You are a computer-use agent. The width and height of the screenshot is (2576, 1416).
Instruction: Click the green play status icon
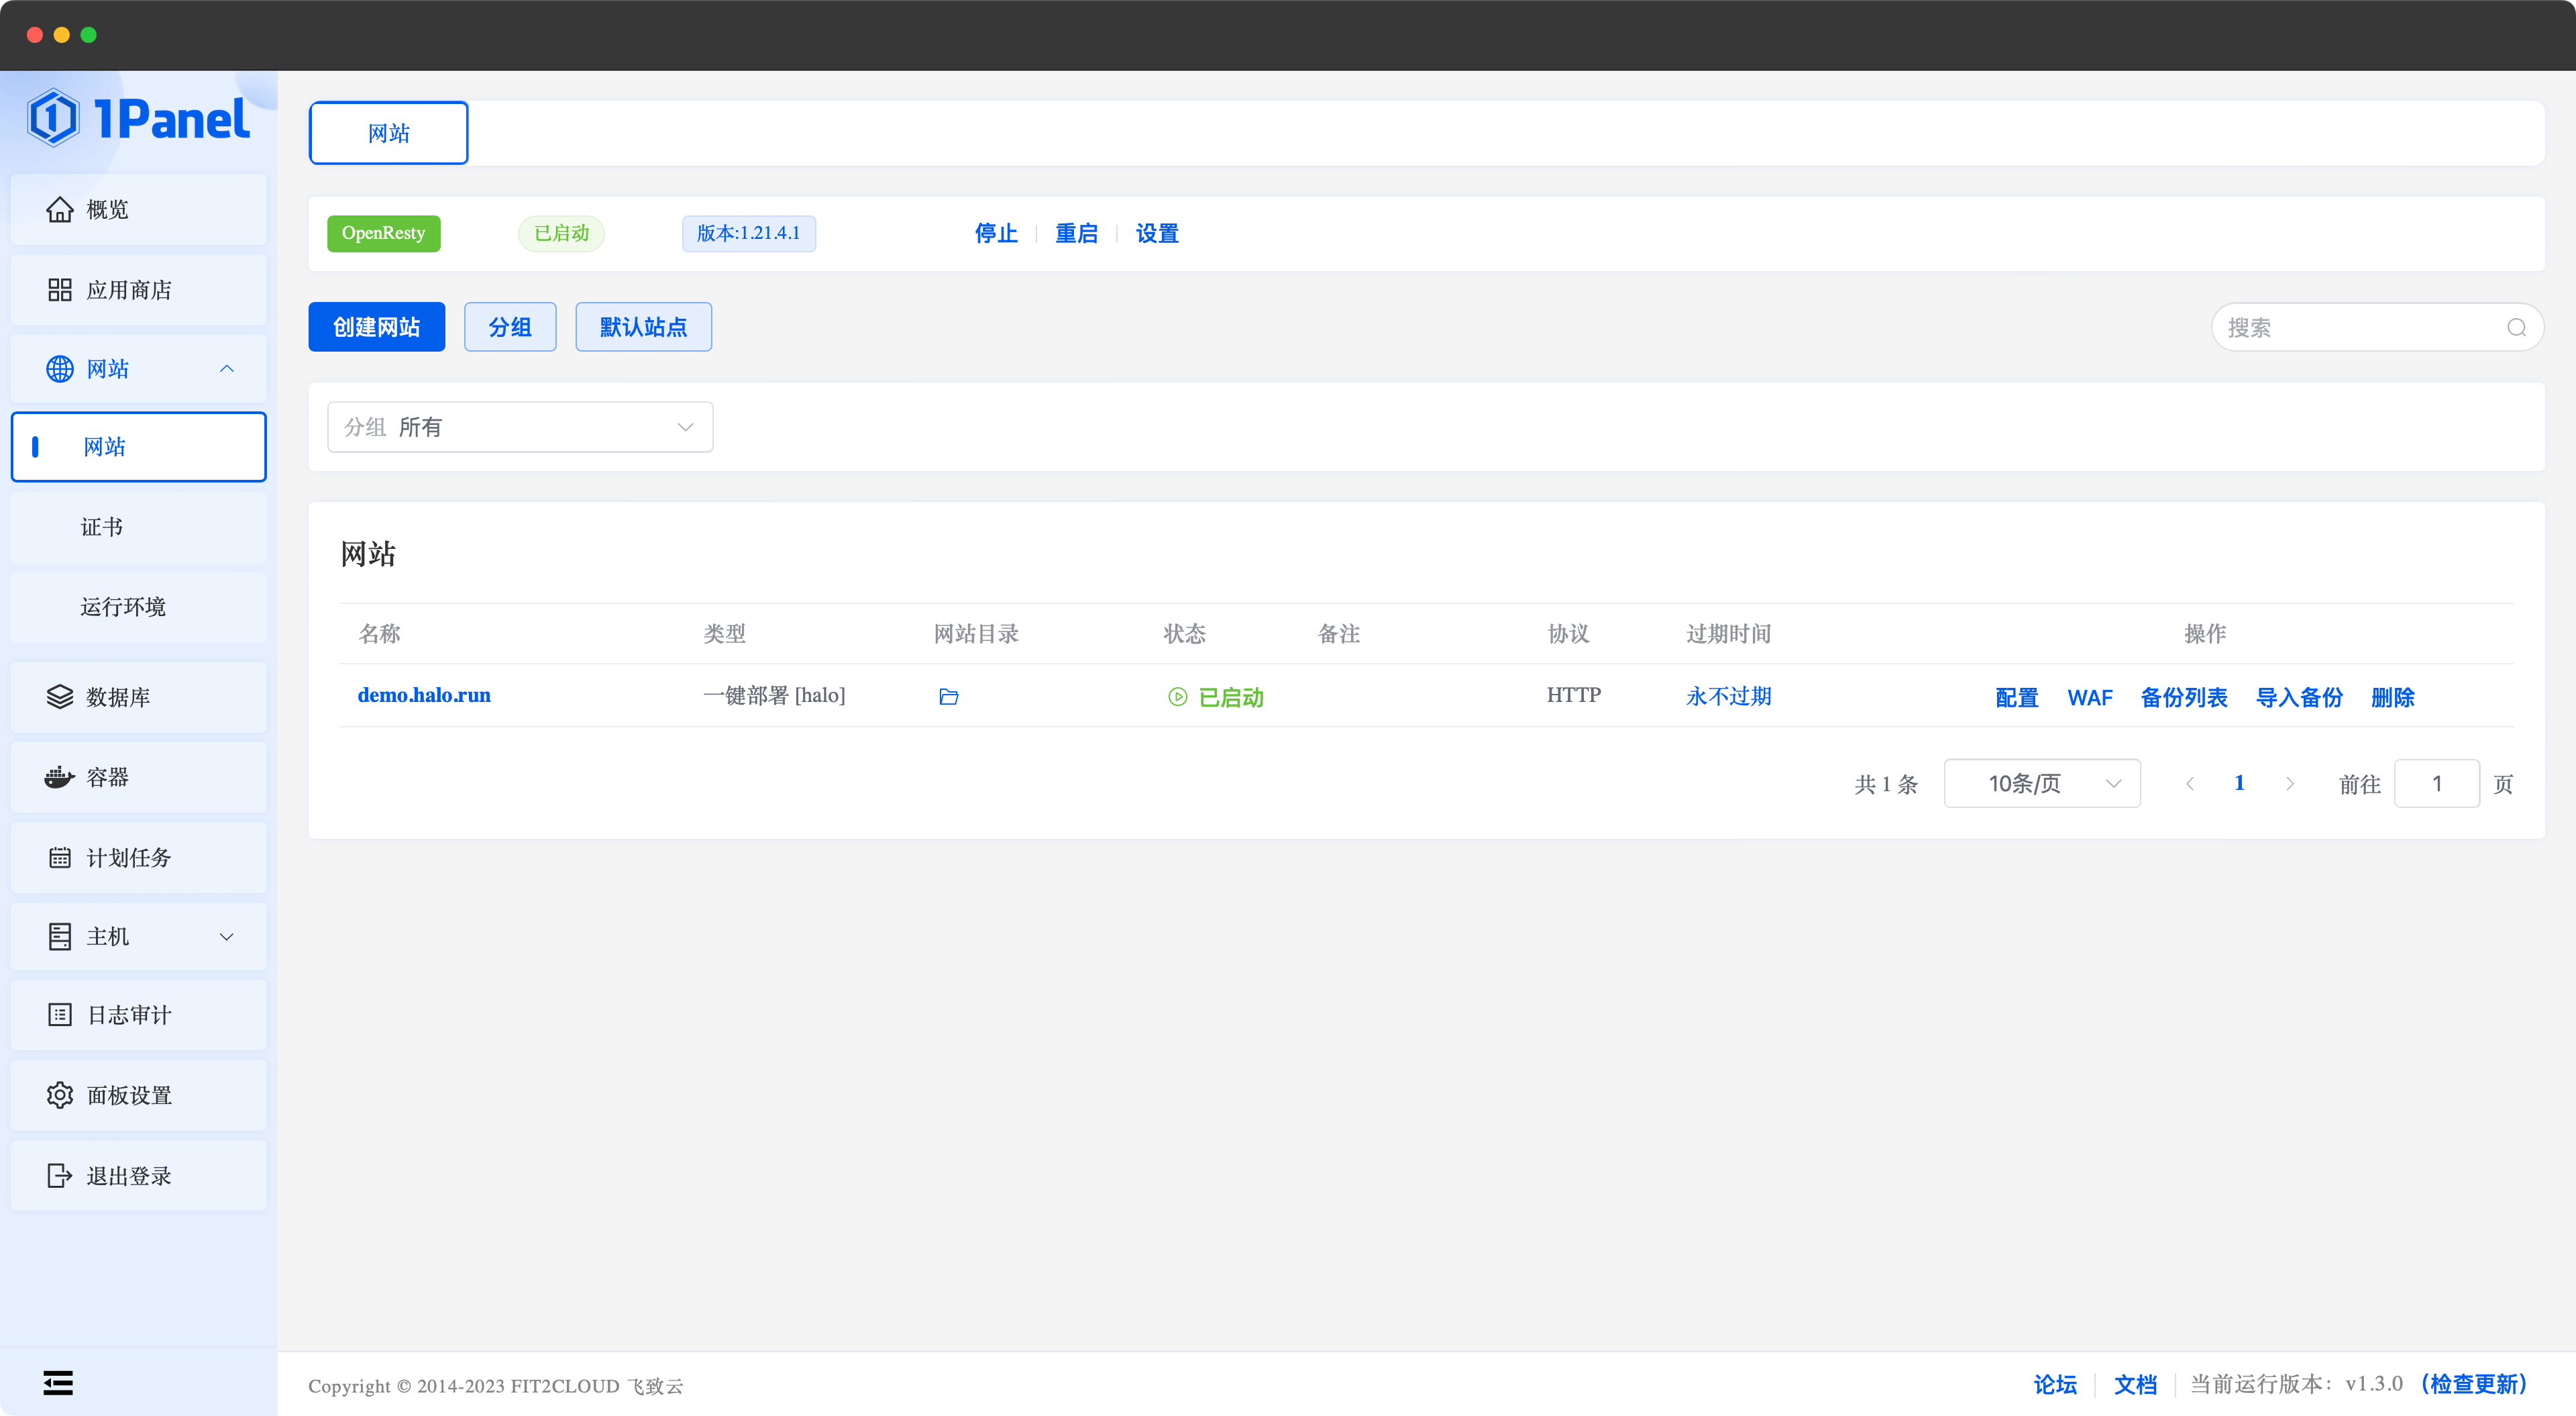[x=1177, y=697]
